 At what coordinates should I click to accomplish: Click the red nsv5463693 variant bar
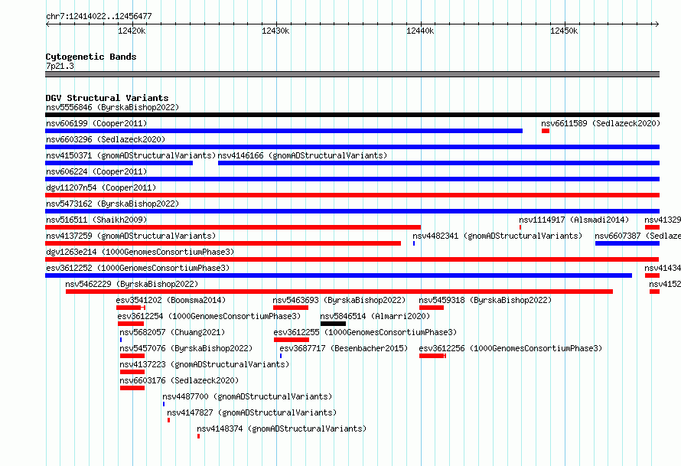[291, 308]
